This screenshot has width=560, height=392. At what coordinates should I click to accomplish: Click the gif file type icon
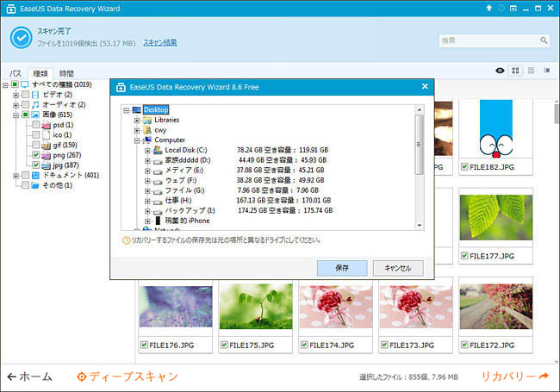tap(46, 146)
